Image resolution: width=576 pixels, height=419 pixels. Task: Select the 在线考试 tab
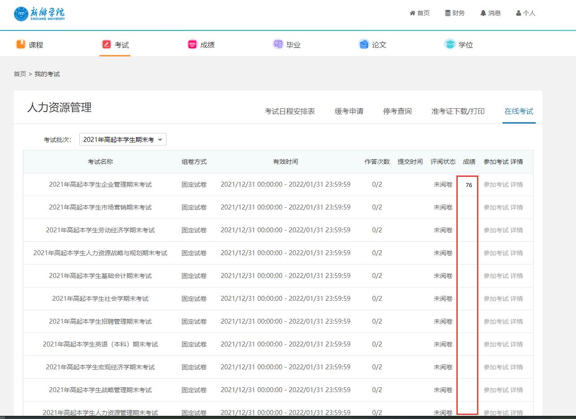point(519,111)
